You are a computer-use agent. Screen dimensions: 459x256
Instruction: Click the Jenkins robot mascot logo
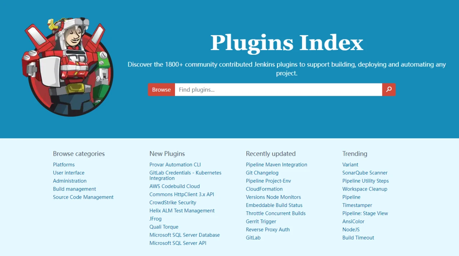67,67
